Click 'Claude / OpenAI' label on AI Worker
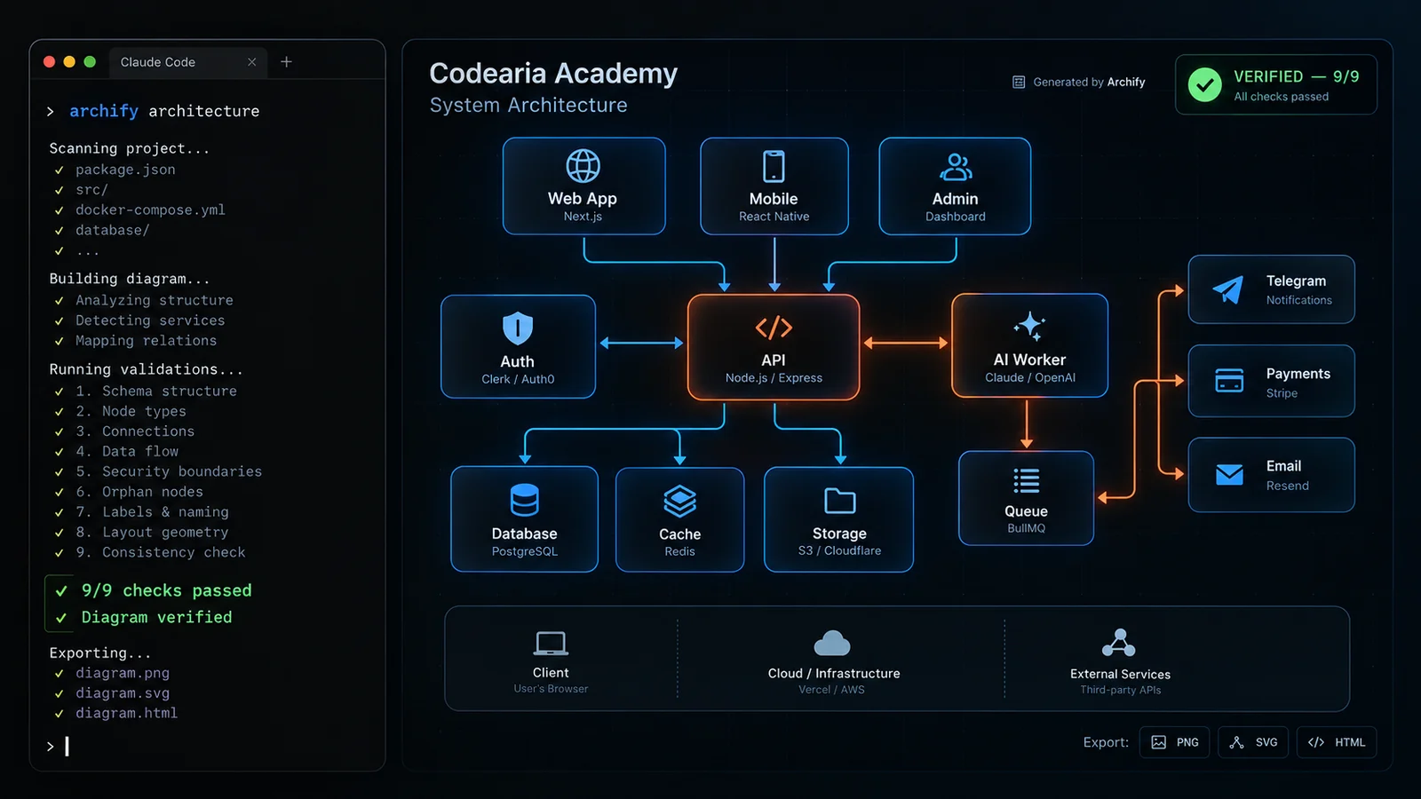The height and width of the screenshot is (799, 1421). click(1030, 378)
